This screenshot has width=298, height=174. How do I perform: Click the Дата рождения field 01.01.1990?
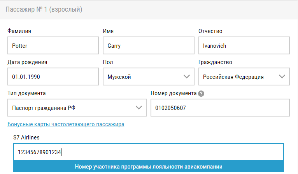(x=53, y=77)
